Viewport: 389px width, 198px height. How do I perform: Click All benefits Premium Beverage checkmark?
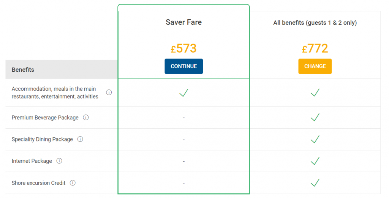315,117
